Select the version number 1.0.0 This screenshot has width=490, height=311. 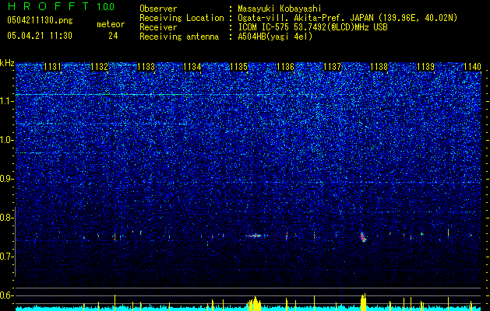[x=105, y=7]
